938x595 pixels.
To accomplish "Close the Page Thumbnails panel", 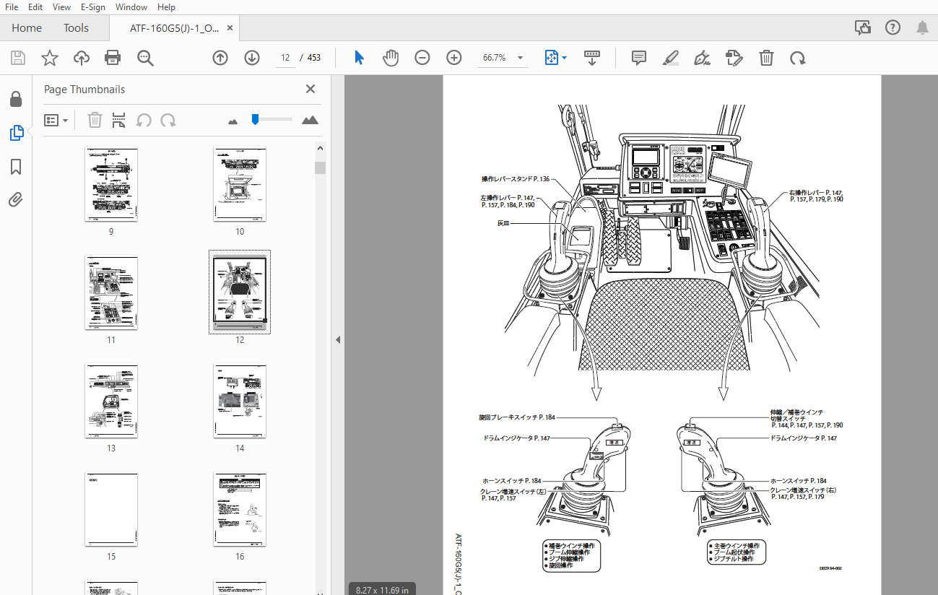I will click(x=311, y=89).
